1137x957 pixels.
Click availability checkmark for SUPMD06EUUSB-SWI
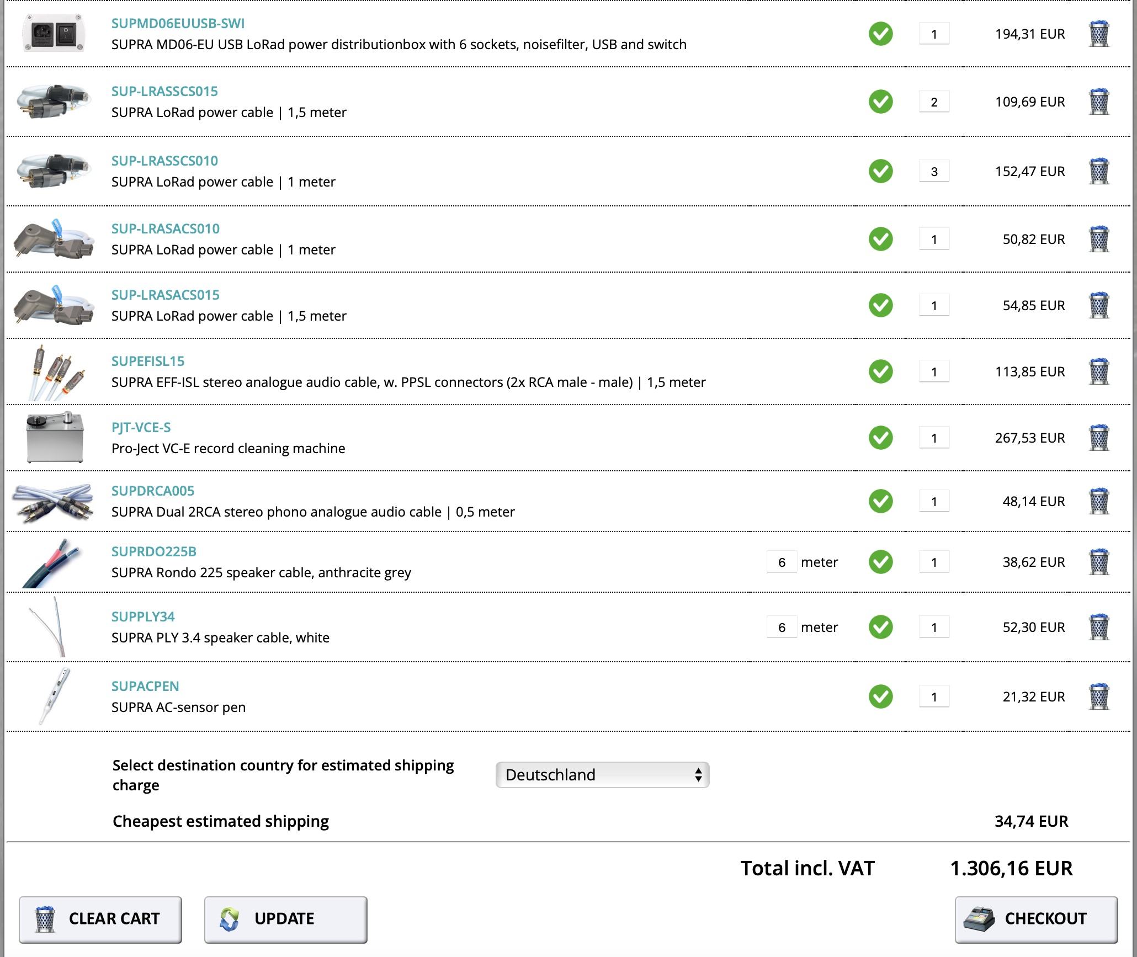coord(881,34)
